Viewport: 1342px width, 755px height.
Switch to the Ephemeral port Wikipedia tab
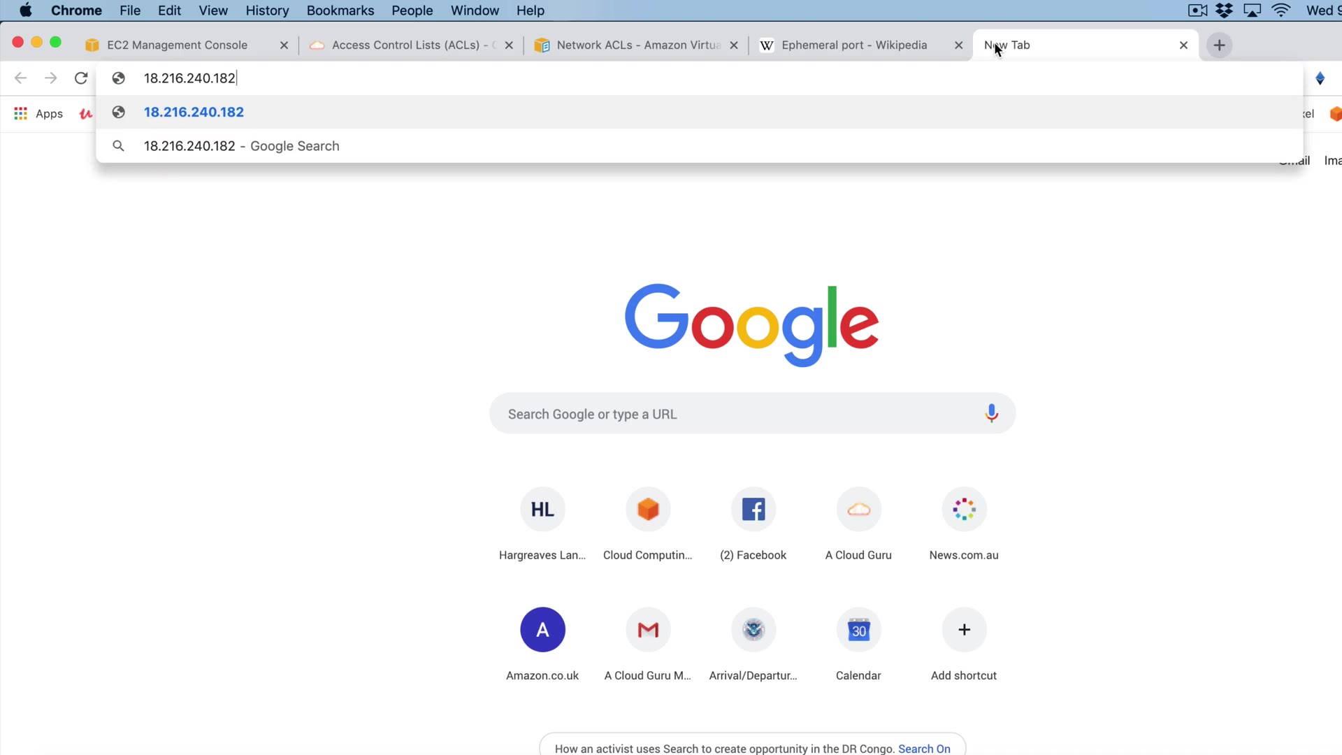854,45
